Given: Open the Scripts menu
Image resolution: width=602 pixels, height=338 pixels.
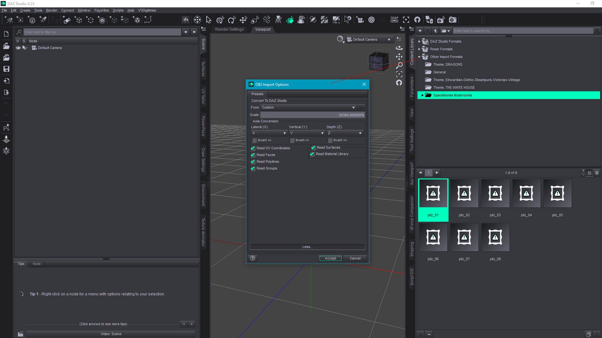Looking at the screenshot, I should pyautogui.click(x=118, y=10).
